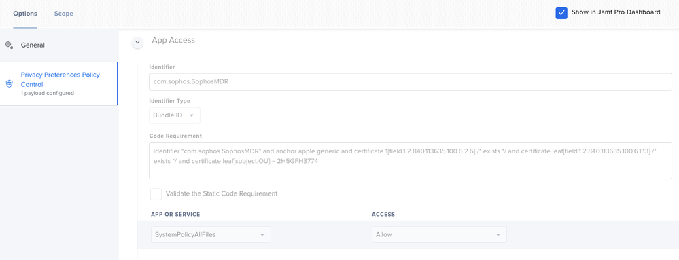Click the arrow in SystemPolicyAllFiles dropdown

click(x=262, y=234)
